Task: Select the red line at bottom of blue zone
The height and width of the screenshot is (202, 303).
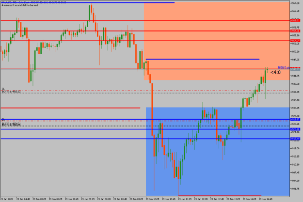Action: [220, 196]
